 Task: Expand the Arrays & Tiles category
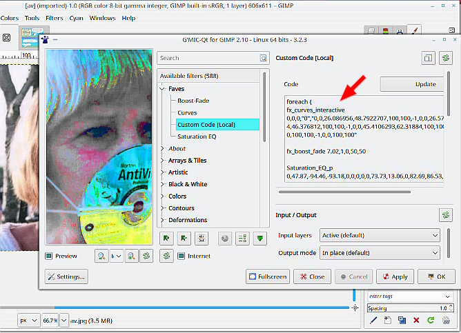pos(163,161)
